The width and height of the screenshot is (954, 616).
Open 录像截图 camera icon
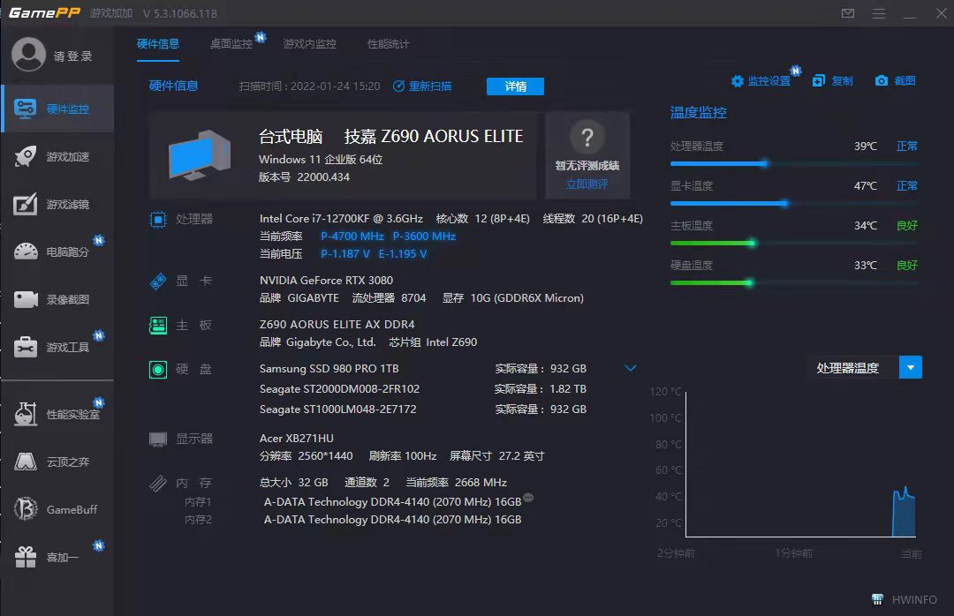pos(26,299)
